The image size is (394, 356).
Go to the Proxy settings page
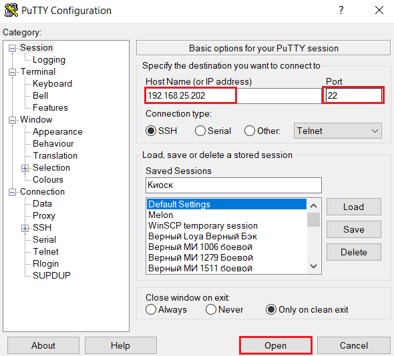pos(44,216)
